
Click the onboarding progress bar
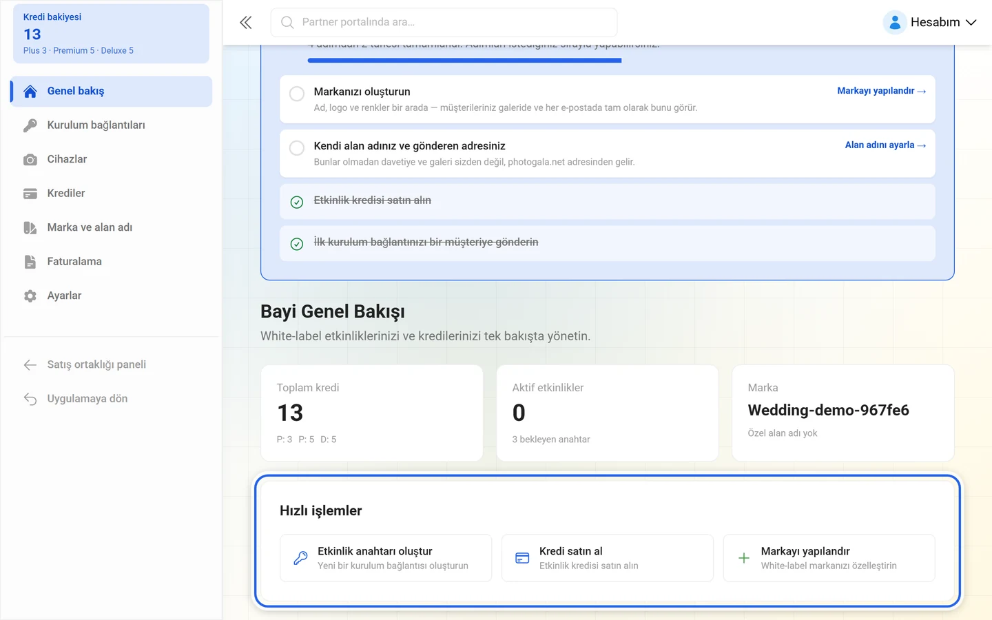pyautogui.click(x=465, y=61)
